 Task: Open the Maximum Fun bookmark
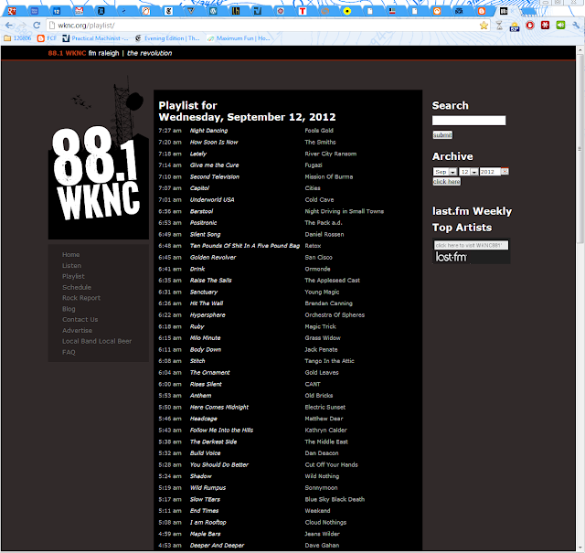tap(239, 38)
